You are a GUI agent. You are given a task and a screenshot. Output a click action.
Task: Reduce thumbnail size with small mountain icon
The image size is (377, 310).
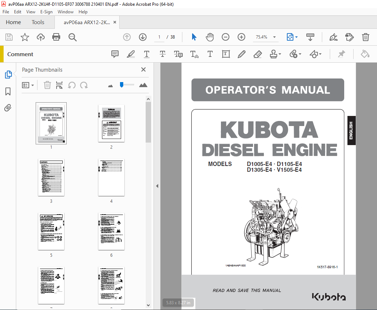[x=111, y=86]
